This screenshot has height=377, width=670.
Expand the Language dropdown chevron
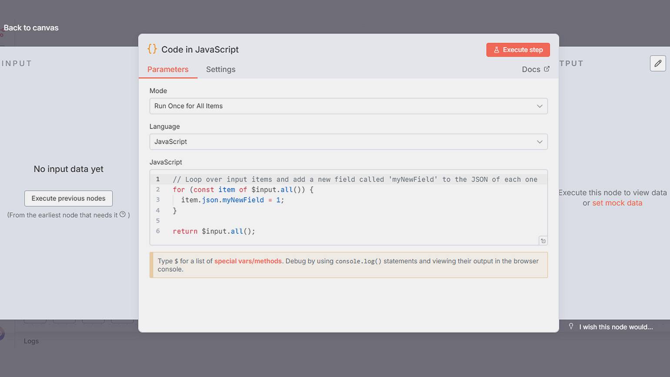click(x=539, y=142)
